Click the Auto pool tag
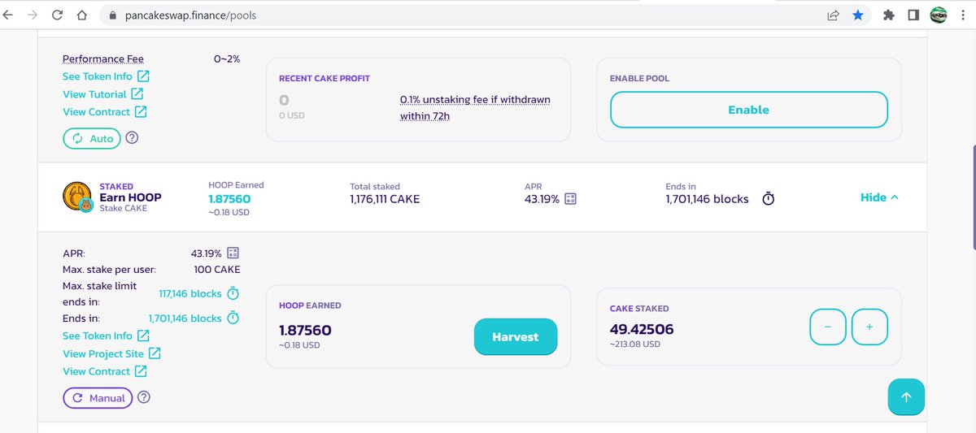The width and height of the screenshot is (976, 433). [x=92, y=138]
